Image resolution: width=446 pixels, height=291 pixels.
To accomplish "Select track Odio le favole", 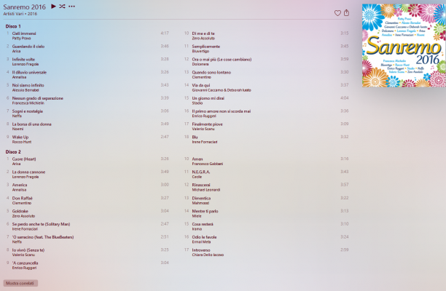I will (x=204, y=237).
